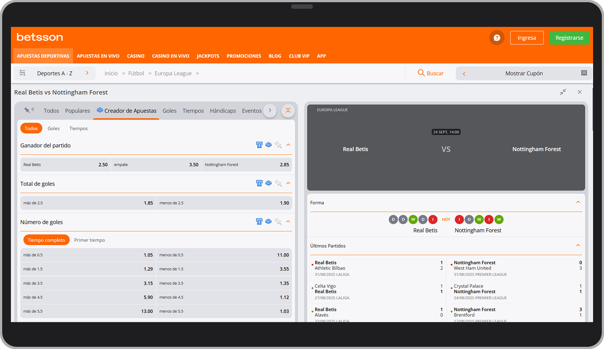Click the Buscar search label
The height and width of the screenshot is (349, 604).
click(x=435, y=73)
